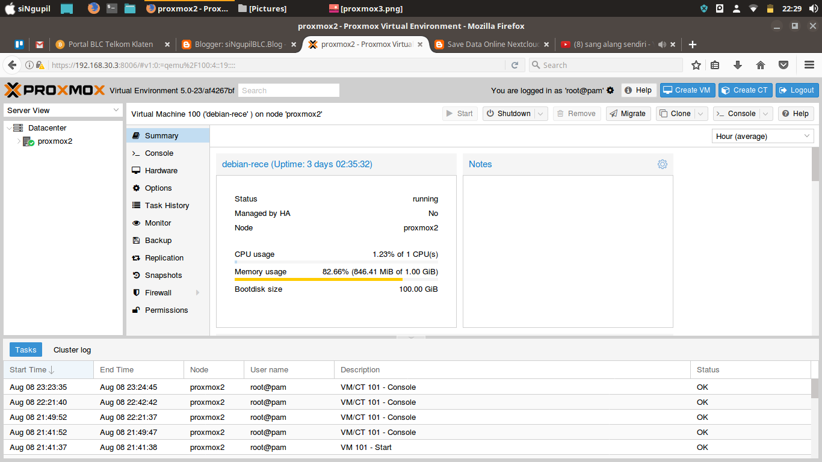Image resolution: width=822 pixels, height=462 pixels.
Task: Open Firefox library bookmarks list icon
Action: [x=715, y=65]
